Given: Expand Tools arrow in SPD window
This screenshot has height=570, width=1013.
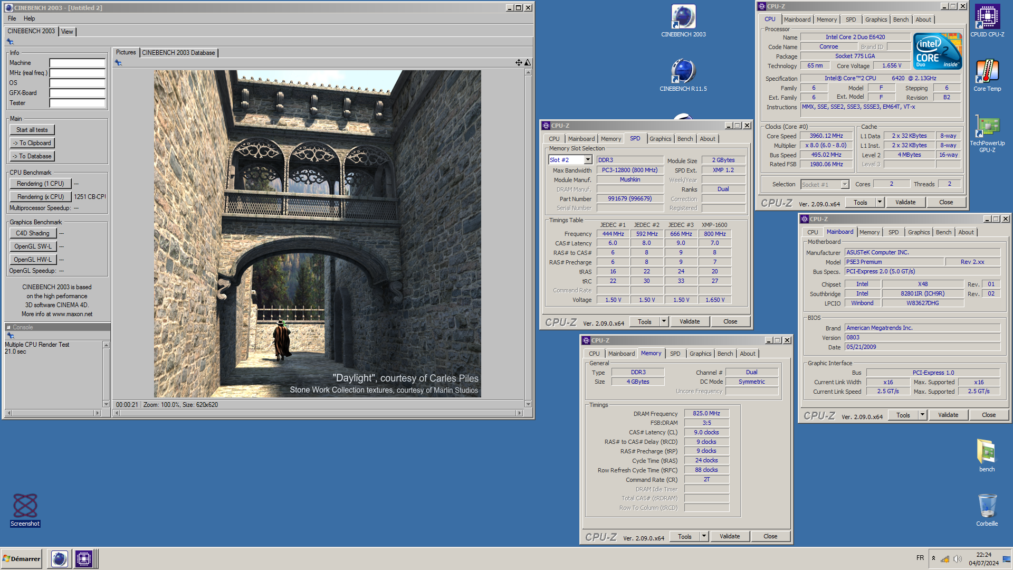Looking at the screenshot, I should tap(664, 321).
